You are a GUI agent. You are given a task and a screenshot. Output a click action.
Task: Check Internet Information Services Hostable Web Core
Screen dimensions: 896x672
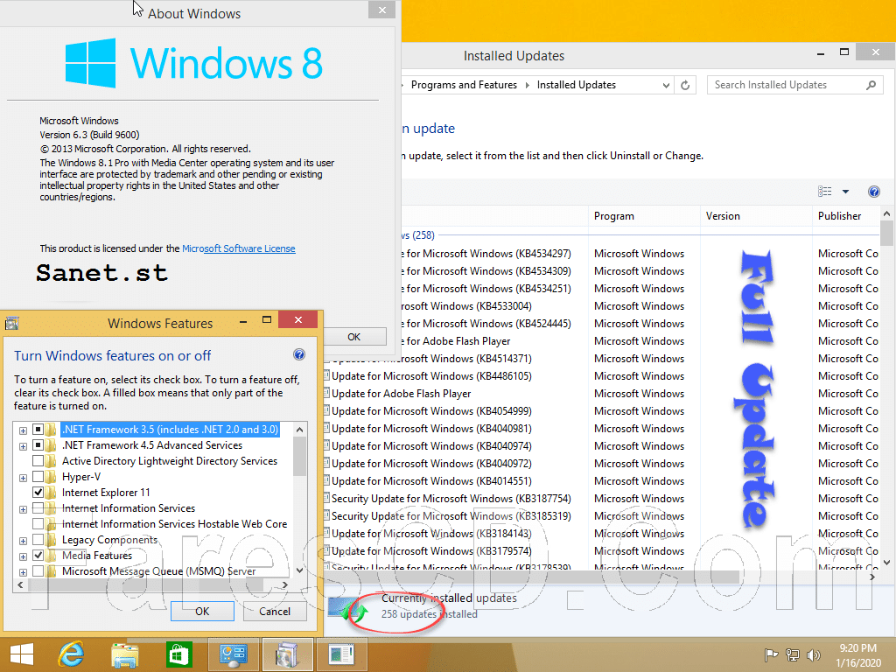click(x=38, y=523)
